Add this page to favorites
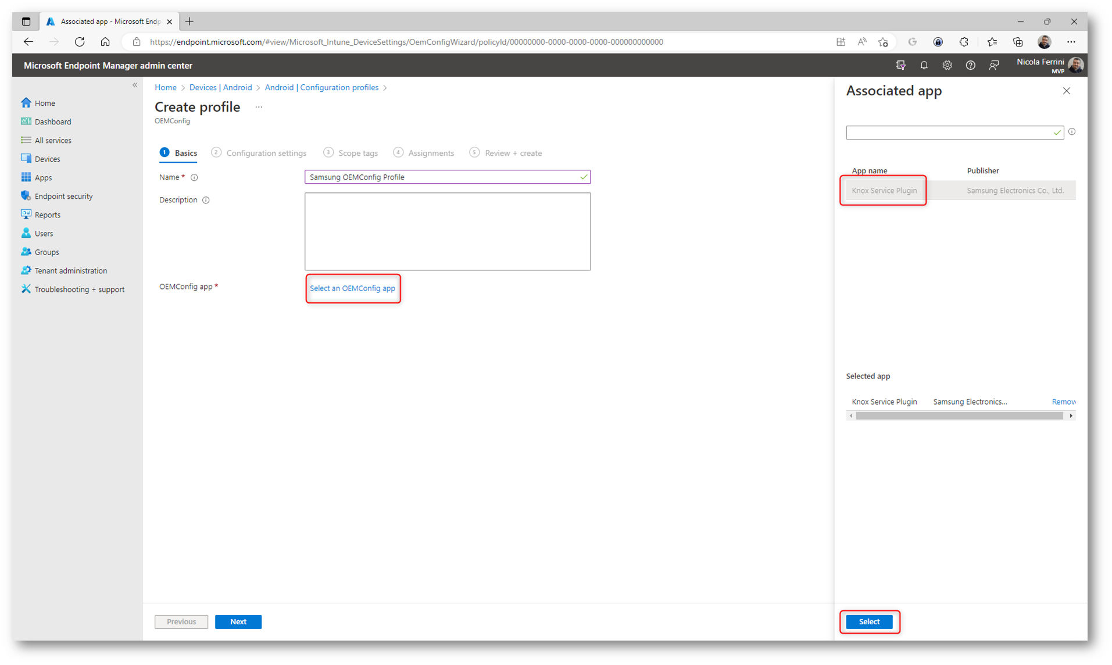1112x665 pixels. click(883, 42)
